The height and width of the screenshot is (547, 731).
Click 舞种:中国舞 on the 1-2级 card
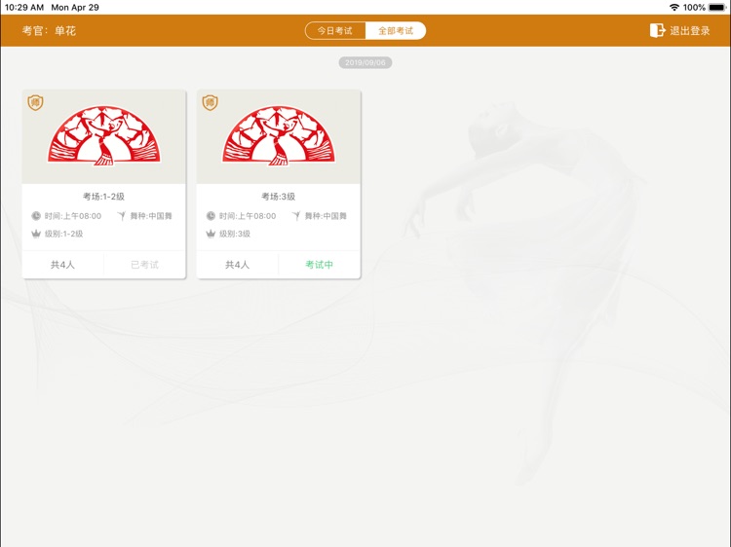[x=151, y=216]
